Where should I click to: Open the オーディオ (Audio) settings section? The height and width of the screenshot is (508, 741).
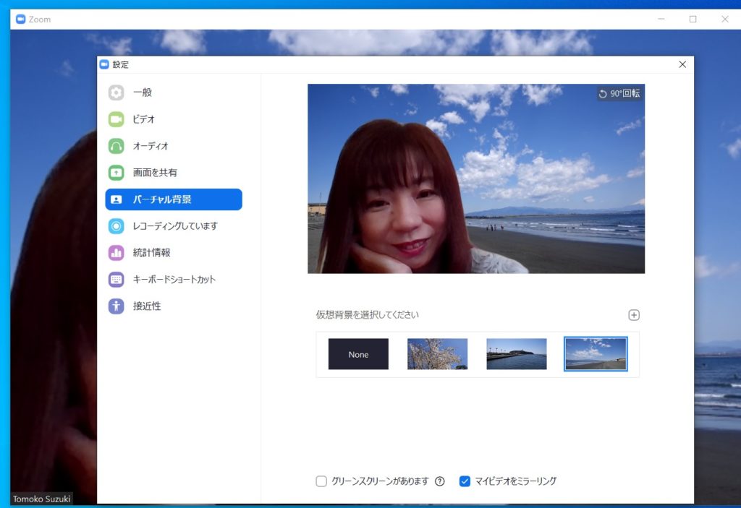click(174, 146)
